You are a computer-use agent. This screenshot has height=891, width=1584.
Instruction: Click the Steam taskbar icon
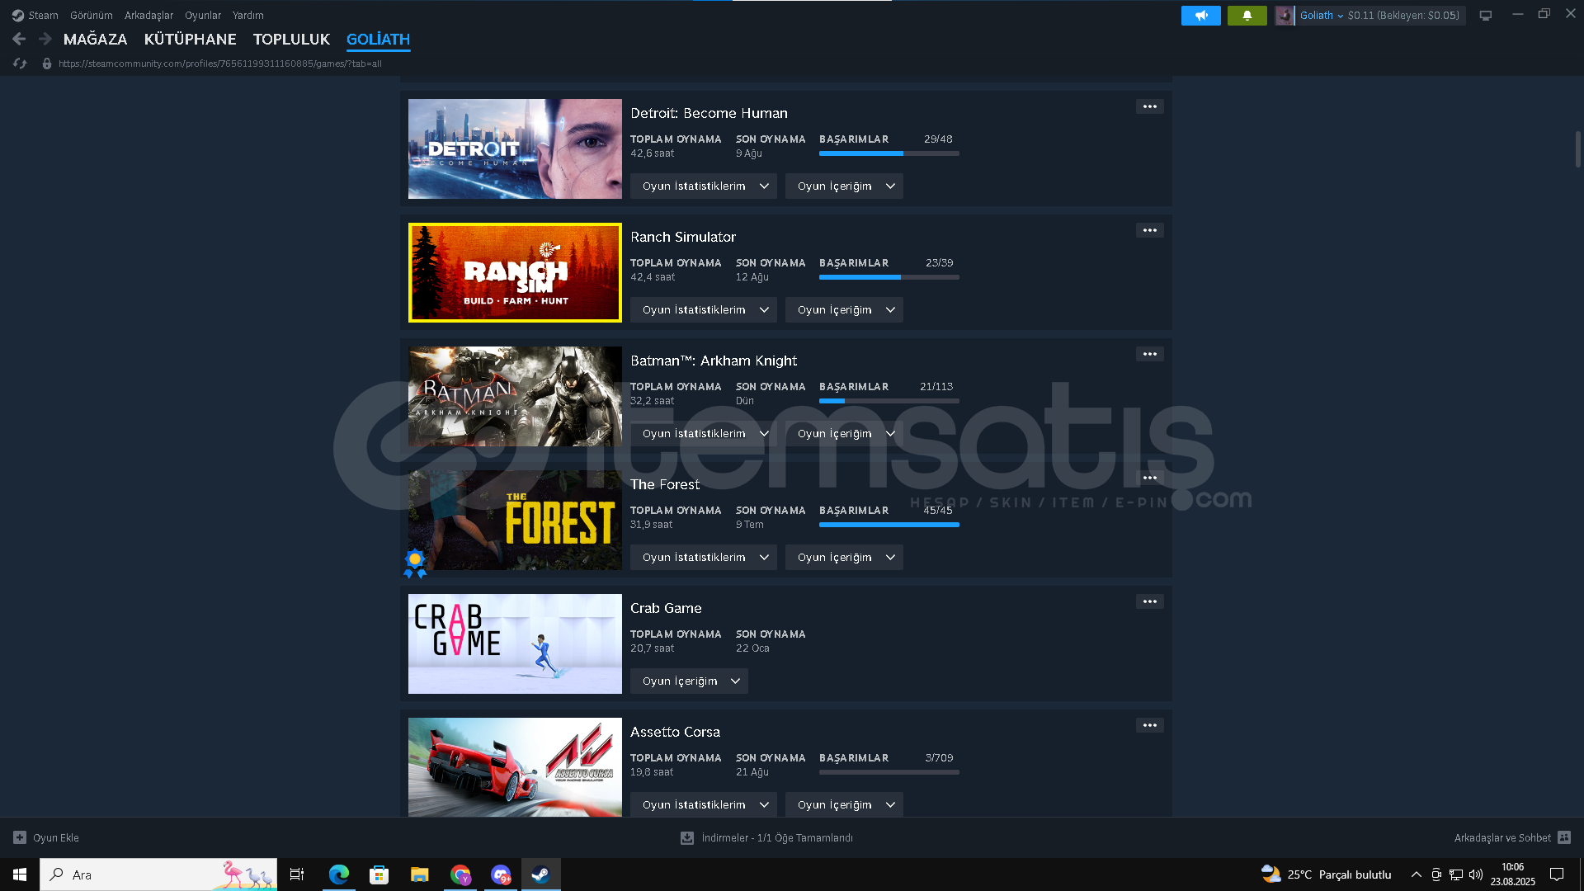541,874
